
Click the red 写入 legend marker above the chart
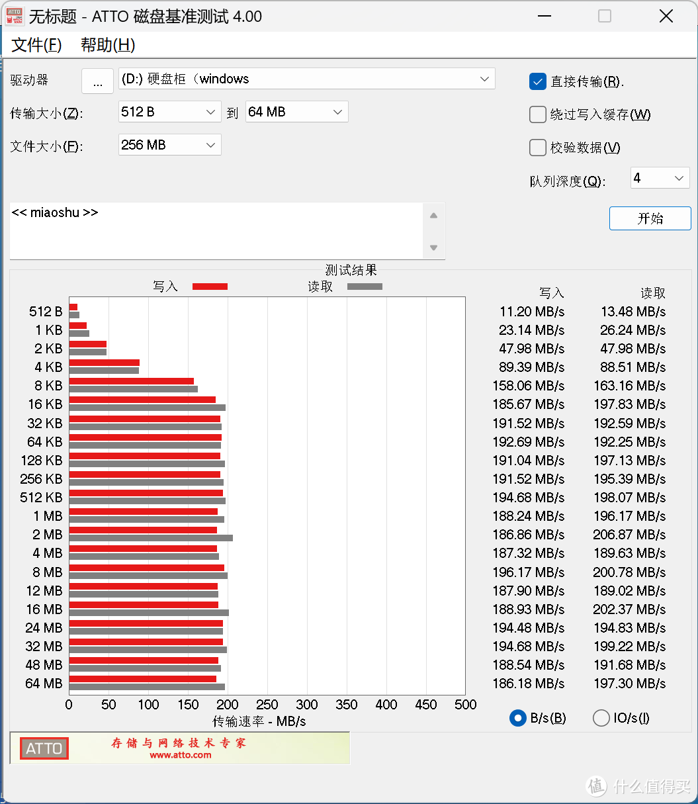pos(209,286)
